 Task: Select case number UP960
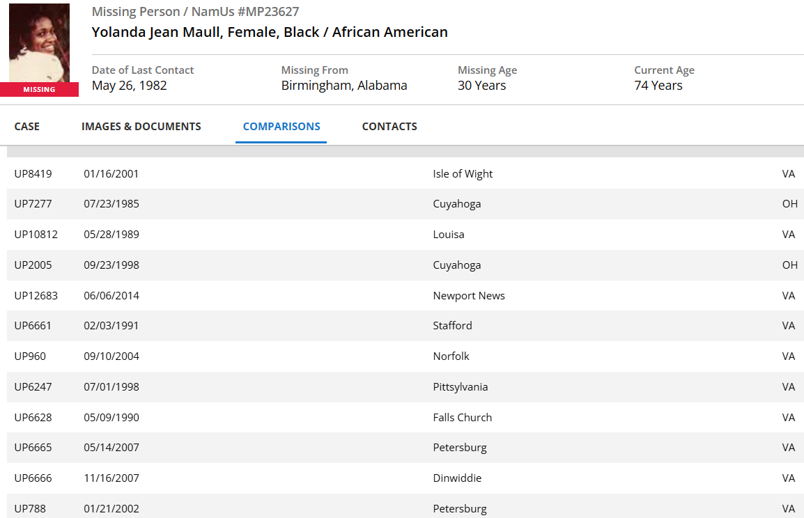tap(30, 356)
